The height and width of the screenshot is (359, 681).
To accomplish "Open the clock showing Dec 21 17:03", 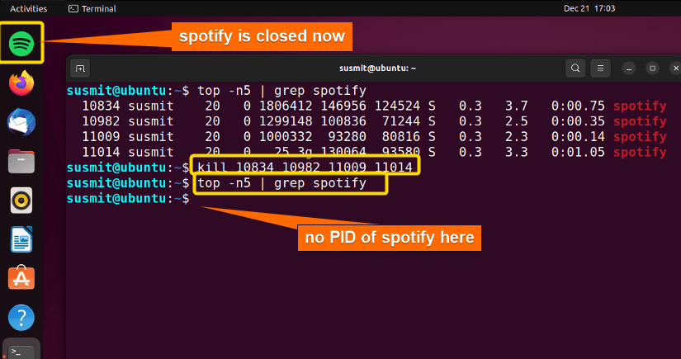I will 589,8.
